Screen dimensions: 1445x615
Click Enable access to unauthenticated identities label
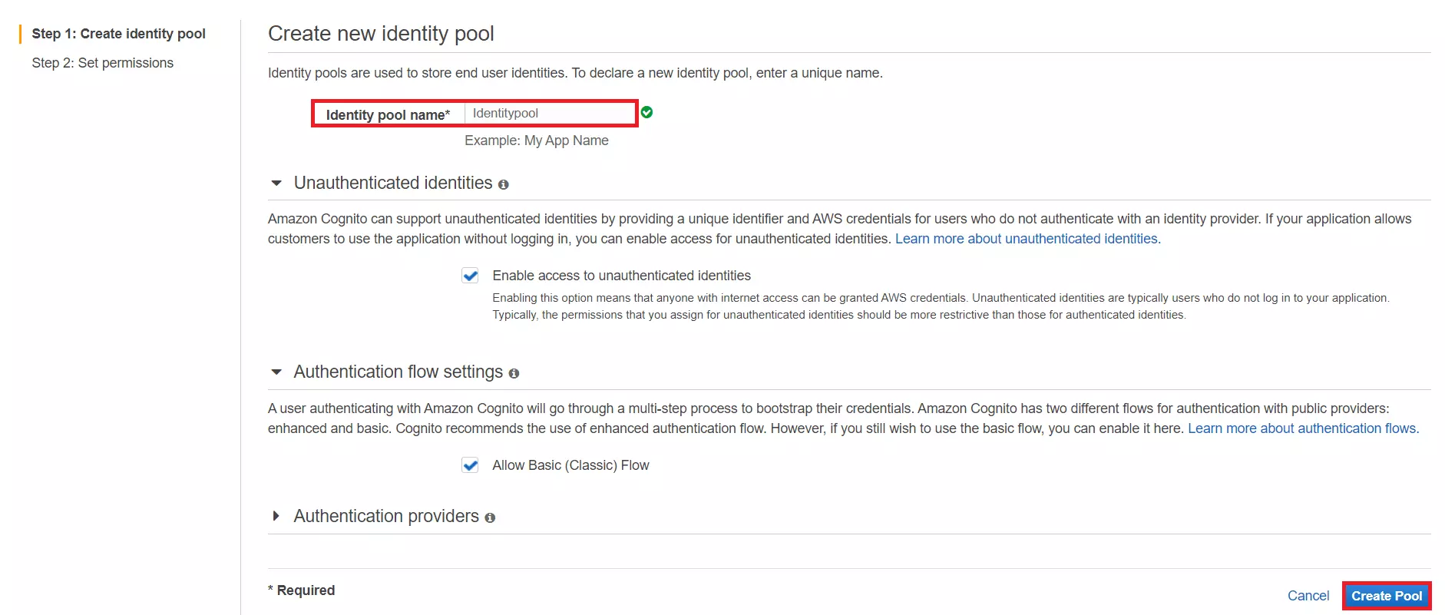622,276
